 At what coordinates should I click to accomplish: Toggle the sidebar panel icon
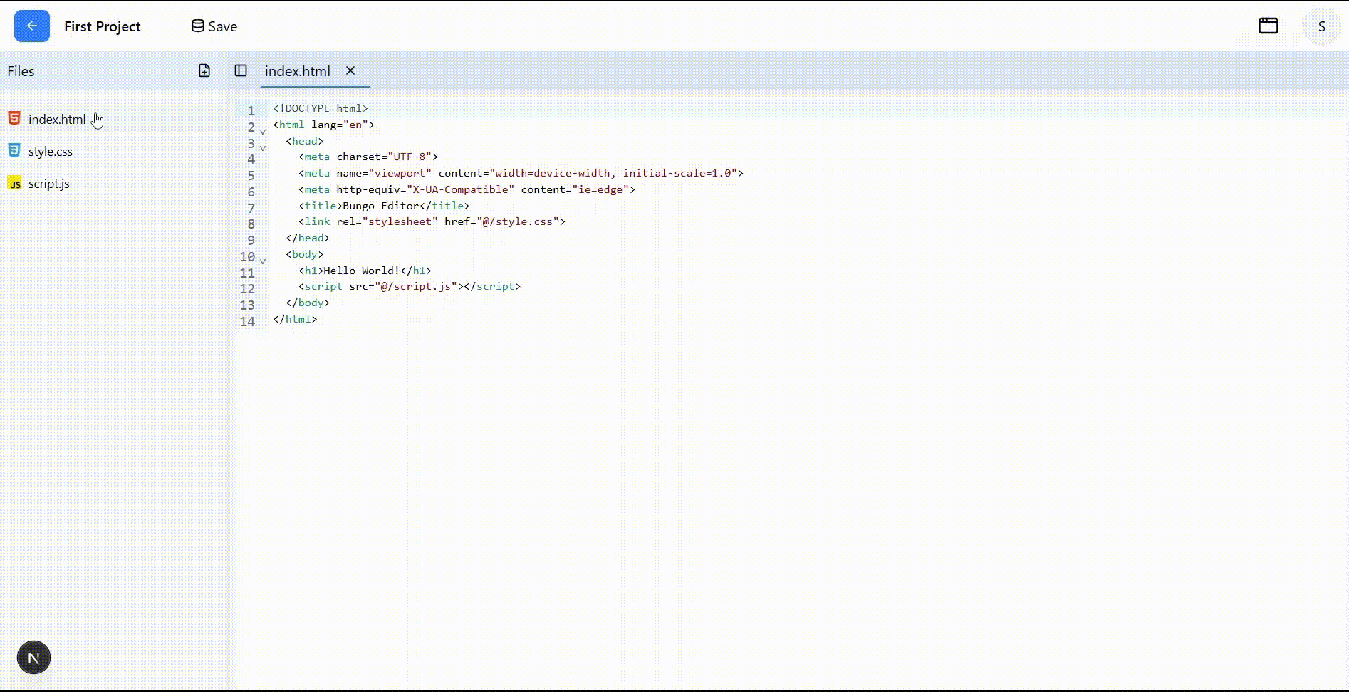tap(241, 70)
